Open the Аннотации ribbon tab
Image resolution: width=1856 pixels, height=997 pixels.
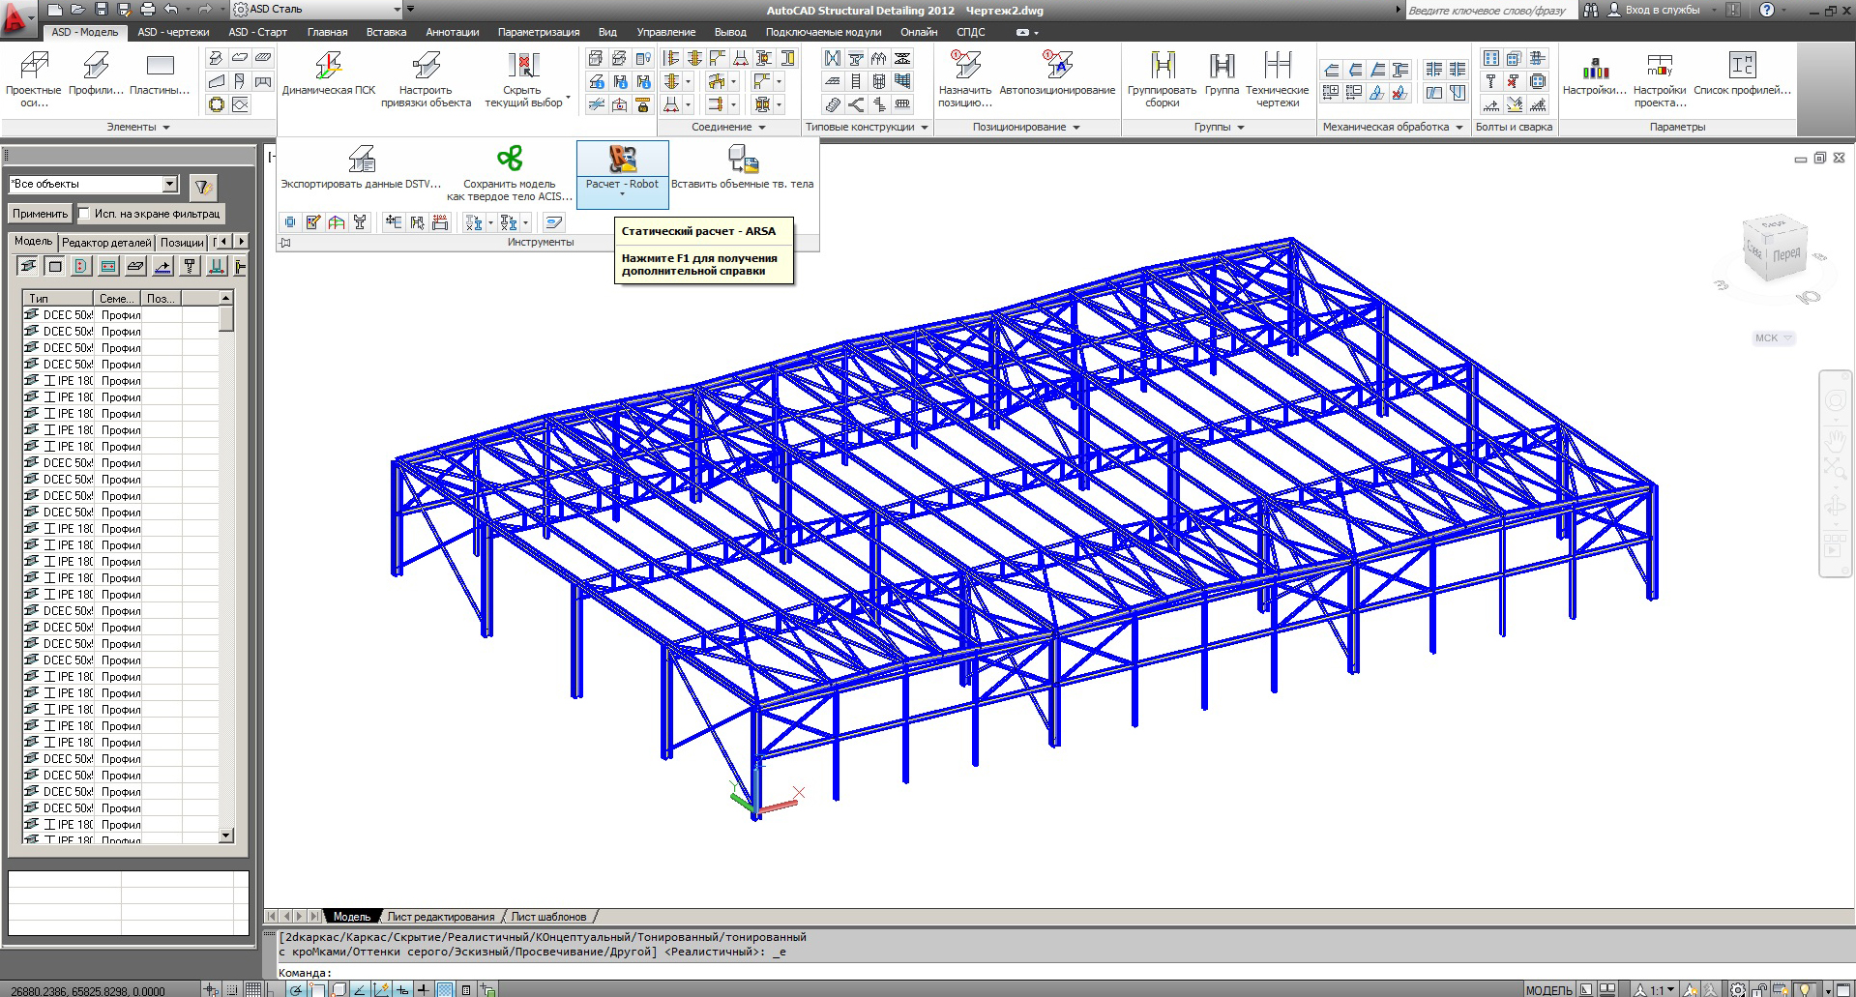pos(452,32)
